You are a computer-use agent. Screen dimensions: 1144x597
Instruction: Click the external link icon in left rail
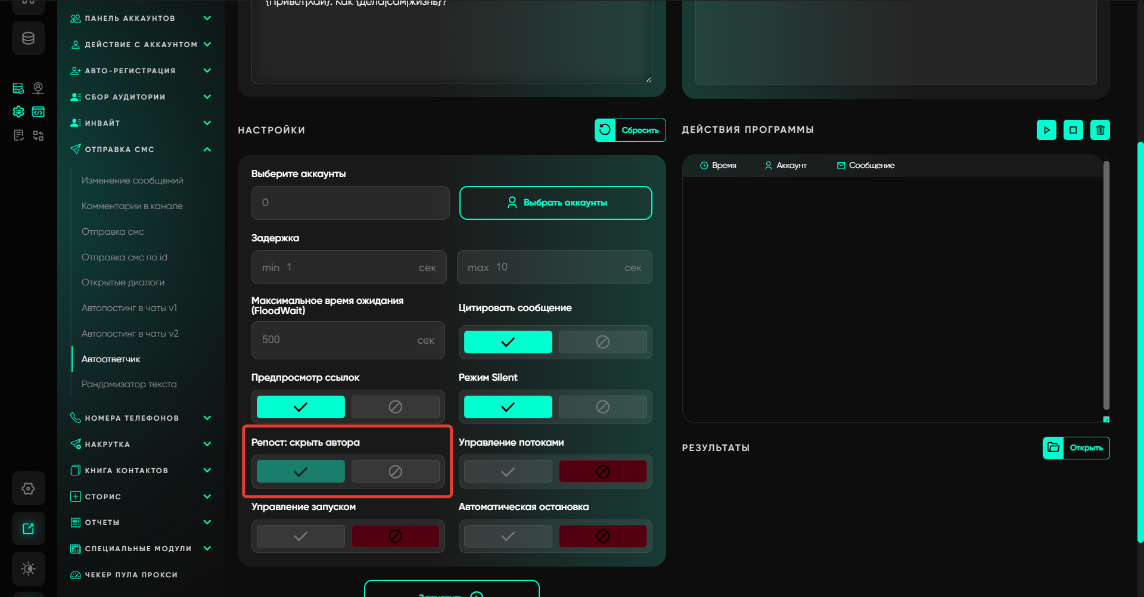click(x=28, y=528)
